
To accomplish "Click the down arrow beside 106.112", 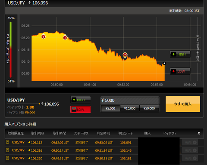I will tap(29, 142).
